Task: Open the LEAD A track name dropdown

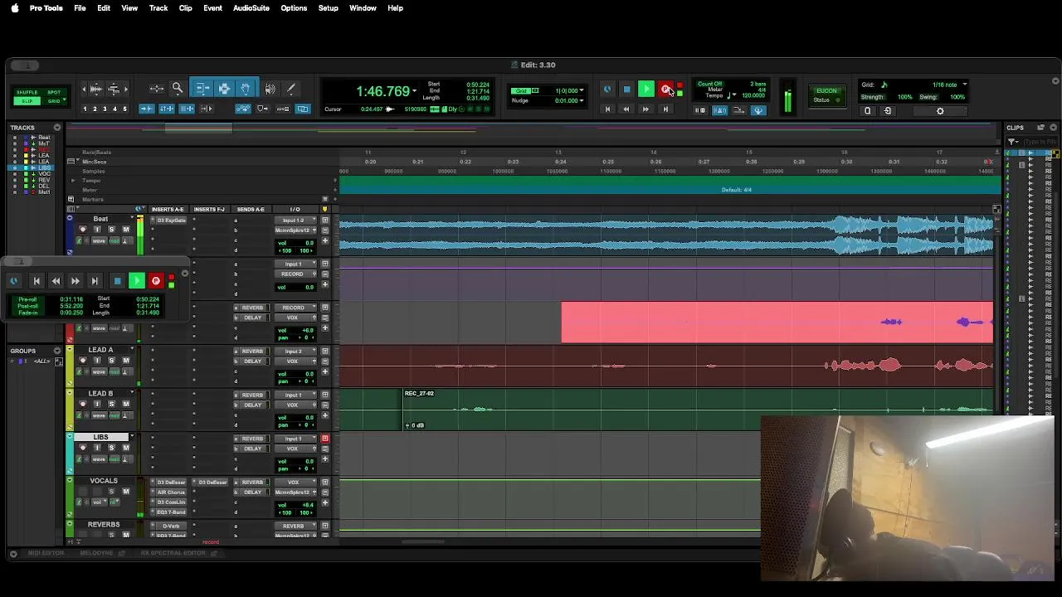Action: click(131, 350)
